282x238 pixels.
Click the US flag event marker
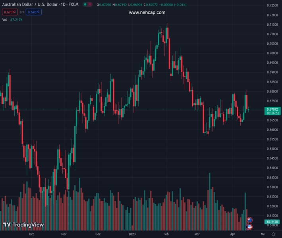pos(250,226)
